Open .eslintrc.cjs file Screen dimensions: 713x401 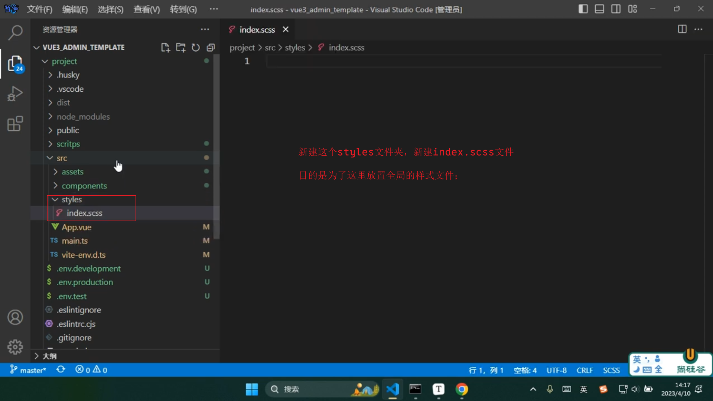76,324
